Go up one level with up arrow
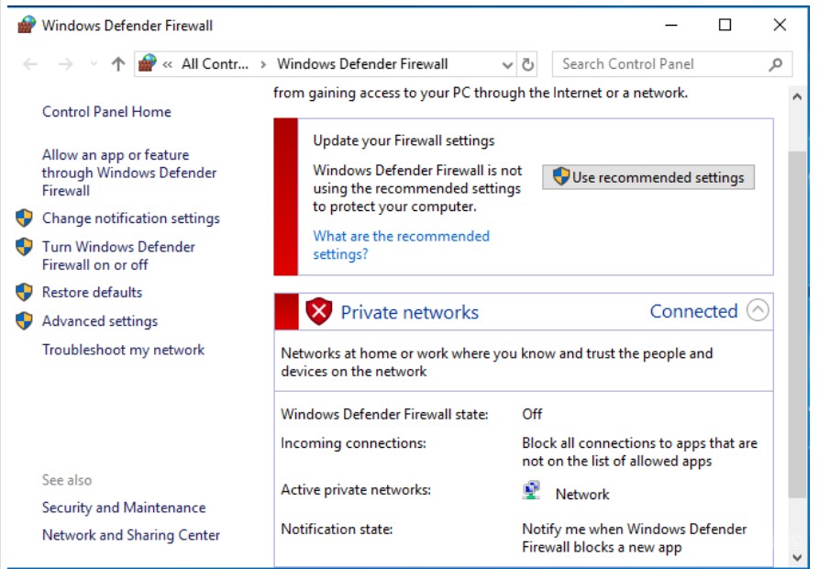Viewport: 819px width, 569px height. 118,64
